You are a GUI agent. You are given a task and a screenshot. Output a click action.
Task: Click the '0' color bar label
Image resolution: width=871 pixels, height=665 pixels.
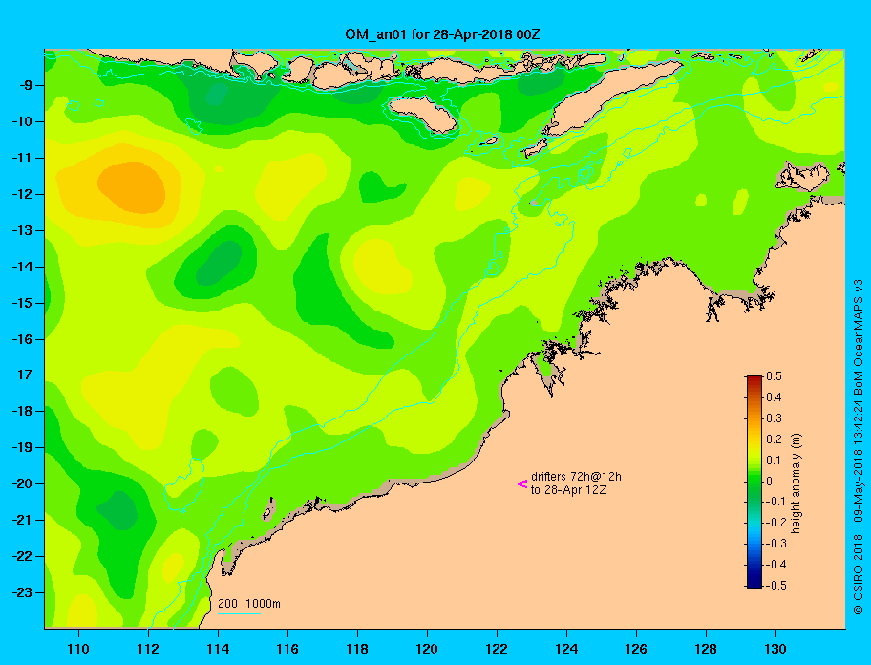click(x=770, y=482)
